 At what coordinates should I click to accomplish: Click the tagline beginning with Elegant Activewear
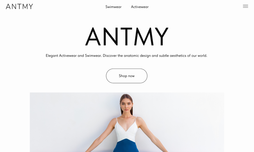tap(126, 56)
